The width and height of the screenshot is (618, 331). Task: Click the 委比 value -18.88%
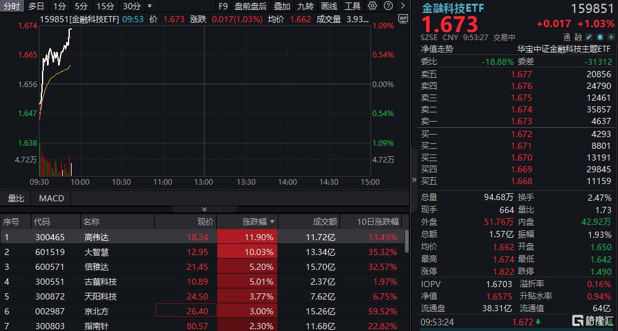point(498,62)
